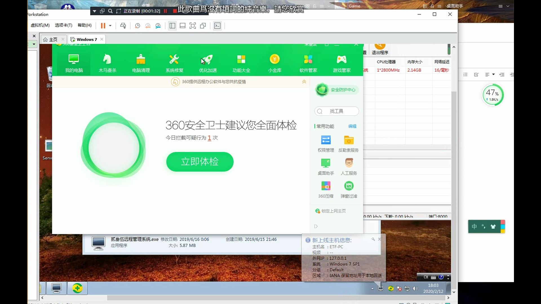This screenshot has height=304, width=541.
Task: Open 我的电脑 tab in 360
Action: point(74,63)
